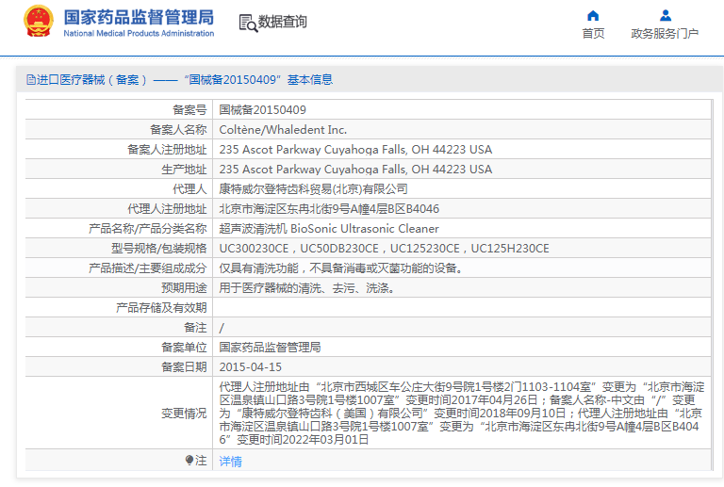Click 仅具有清洗功能 product description
The width and height of the screenshot is (724, 487).
340,268
